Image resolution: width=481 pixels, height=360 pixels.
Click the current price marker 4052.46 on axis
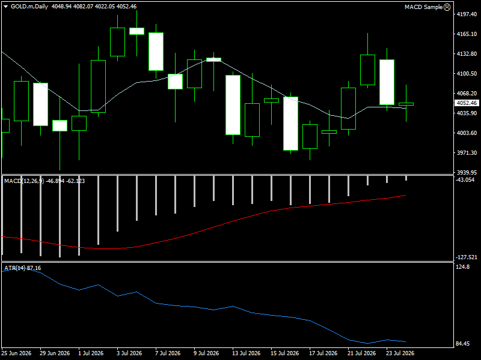tap(467, 103)
